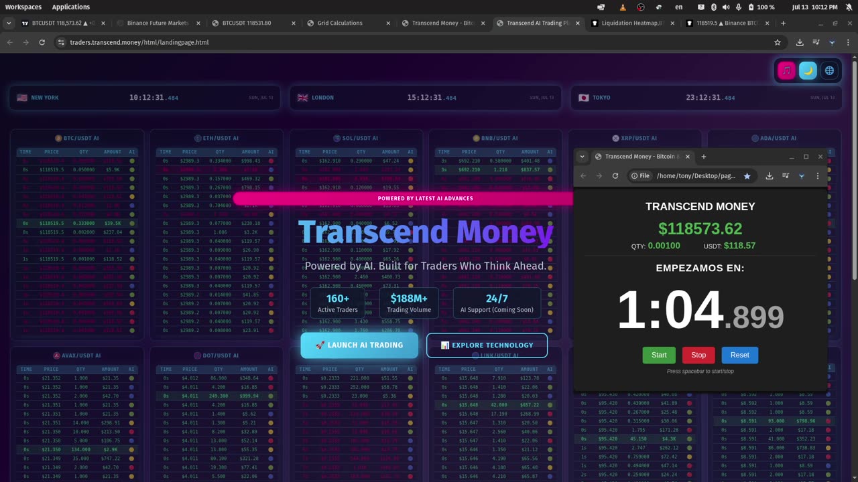Image resolution: width=858 pixels, height=482 pixels.
Task: Add a new tab in the small timer window
Action: [x=703, y=157]
